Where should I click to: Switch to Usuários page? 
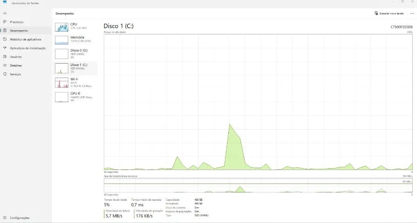(25, 57)
